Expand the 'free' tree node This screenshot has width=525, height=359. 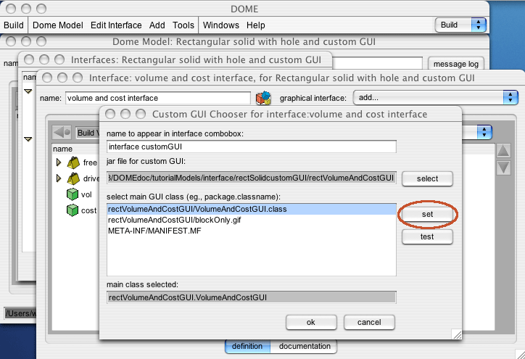59,162
